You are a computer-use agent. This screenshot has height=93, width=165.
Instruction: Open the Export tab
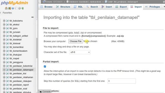(121, 7)
